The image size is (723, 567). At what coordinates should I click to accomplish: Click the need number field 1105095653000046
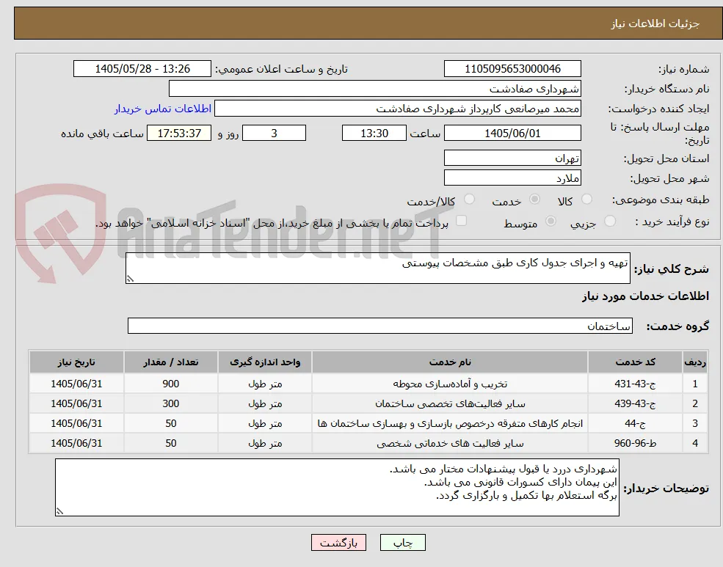(x=512, y=69)
